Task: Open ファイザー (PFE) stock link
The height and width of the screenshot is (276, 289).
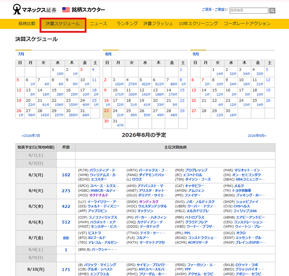Action: point(193,195)
